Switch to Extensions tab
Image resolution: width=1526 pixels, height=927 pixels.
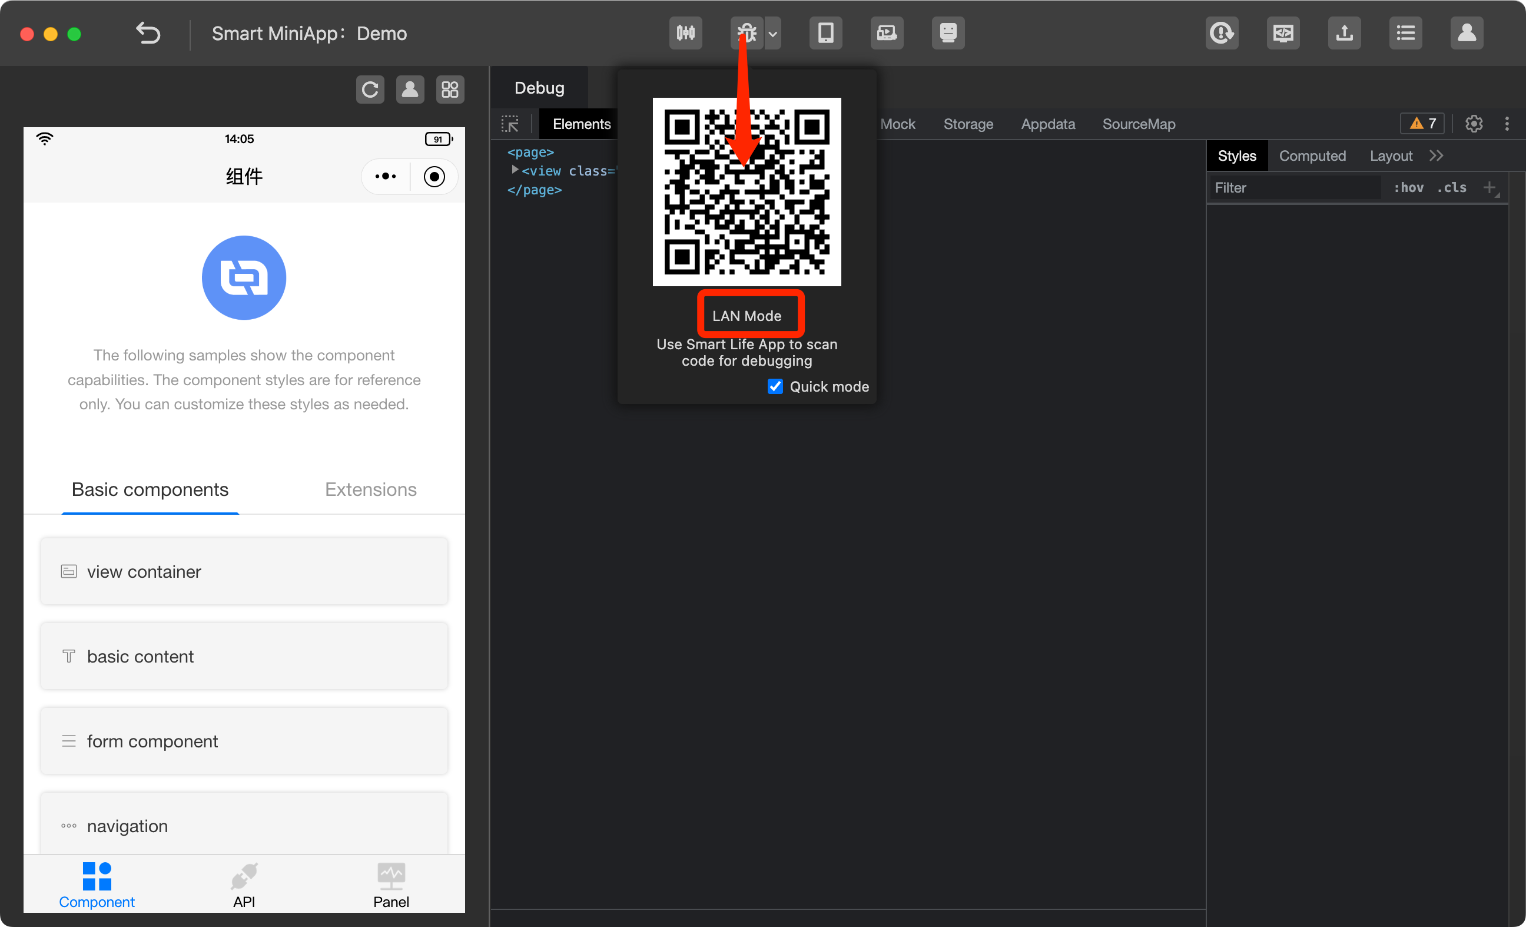[x=370, y=489]
